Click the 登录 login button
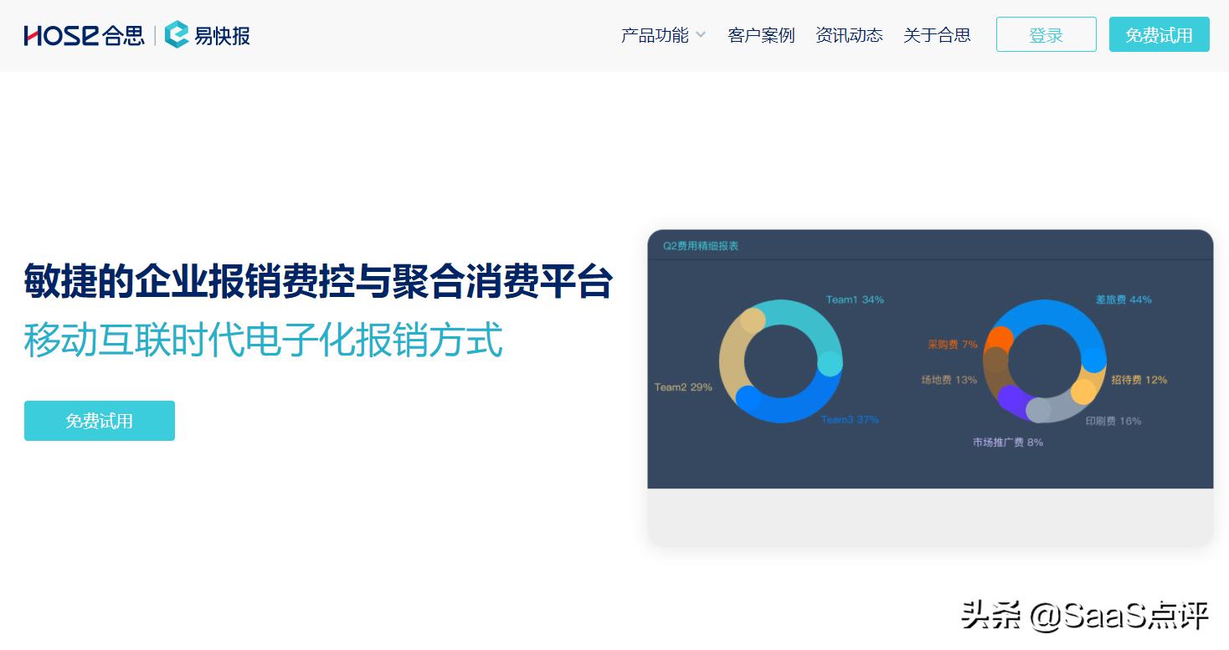Viewport: 1229px width, 650px height. [1046, 34]
